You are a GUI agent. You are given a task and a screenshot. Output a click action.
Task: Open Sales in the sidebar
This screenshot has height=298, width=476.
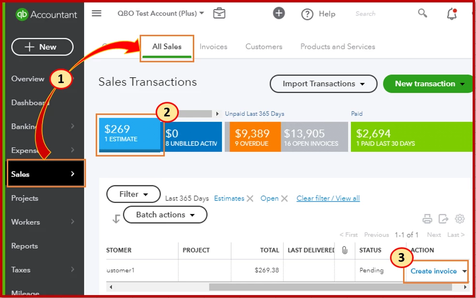point(45,173)
